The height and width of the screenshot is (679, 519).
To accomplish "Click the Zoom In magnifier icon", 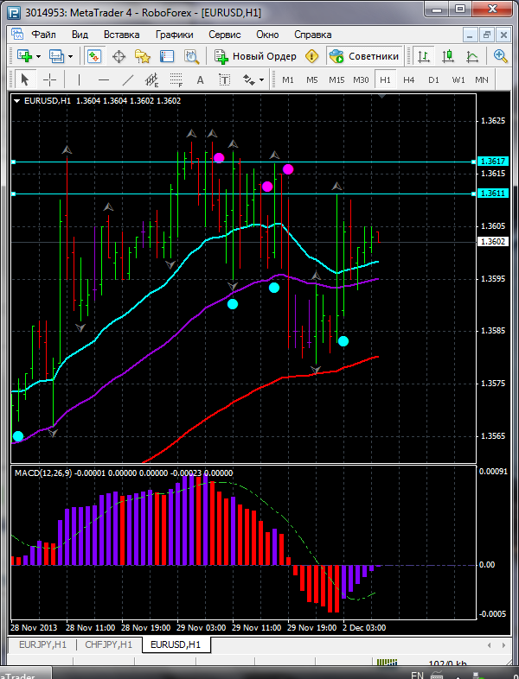I will [x=500, y=56].
